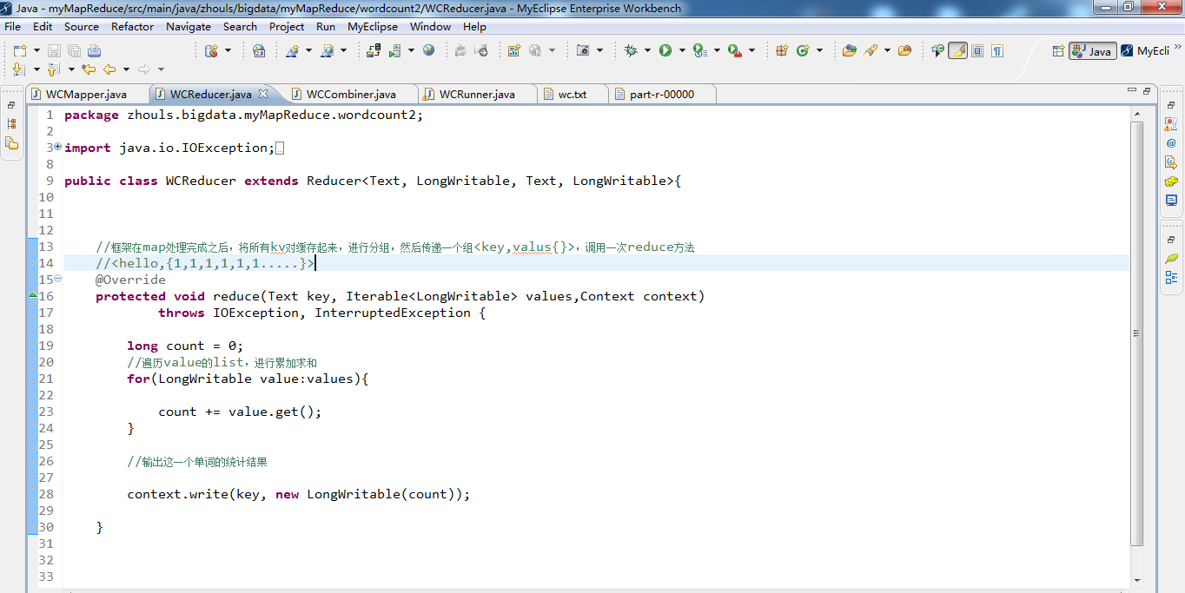The height and width of the screenshot is (593, 1185).
Task: Click the Open Type folder icon
Action: pos(849,50)
